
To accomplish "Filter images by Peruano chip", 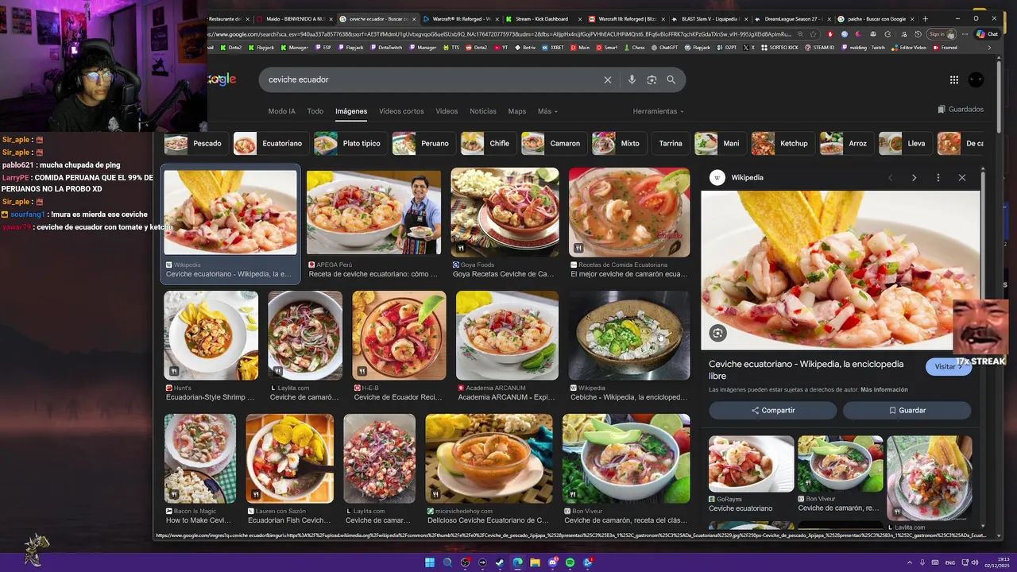I will tap(423, 144).
